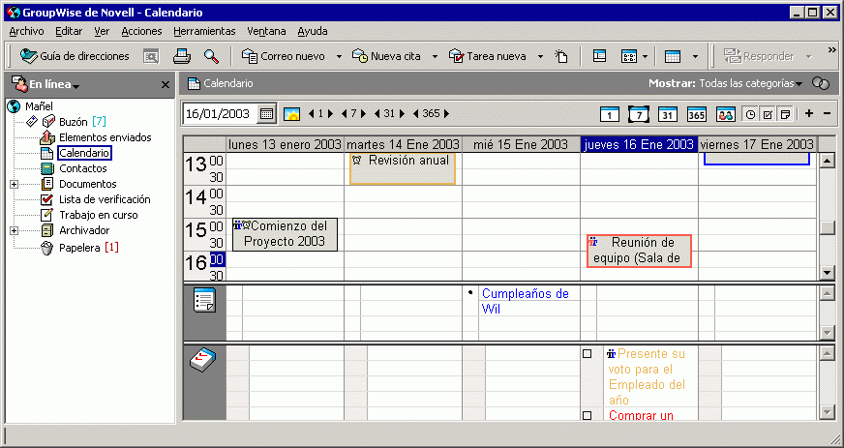
Task: Open the Mostrar categories dropdown
Action: click(750, 83)
